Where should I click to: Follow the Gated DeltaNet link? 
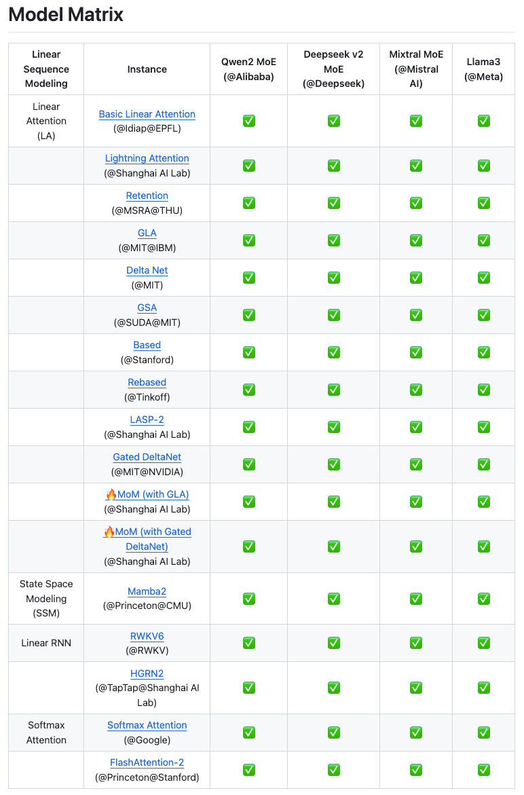pos(147,457)
